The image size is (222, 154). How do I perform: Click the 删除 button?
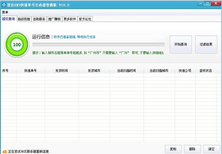coord(192,149)
